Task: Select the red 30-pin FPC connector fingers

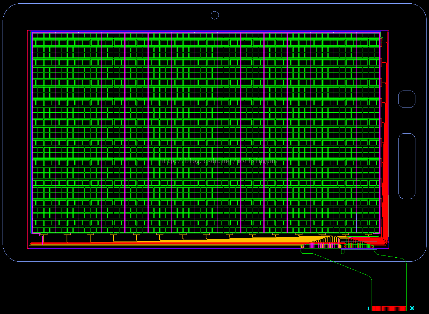Action: [x=389, y=308]
